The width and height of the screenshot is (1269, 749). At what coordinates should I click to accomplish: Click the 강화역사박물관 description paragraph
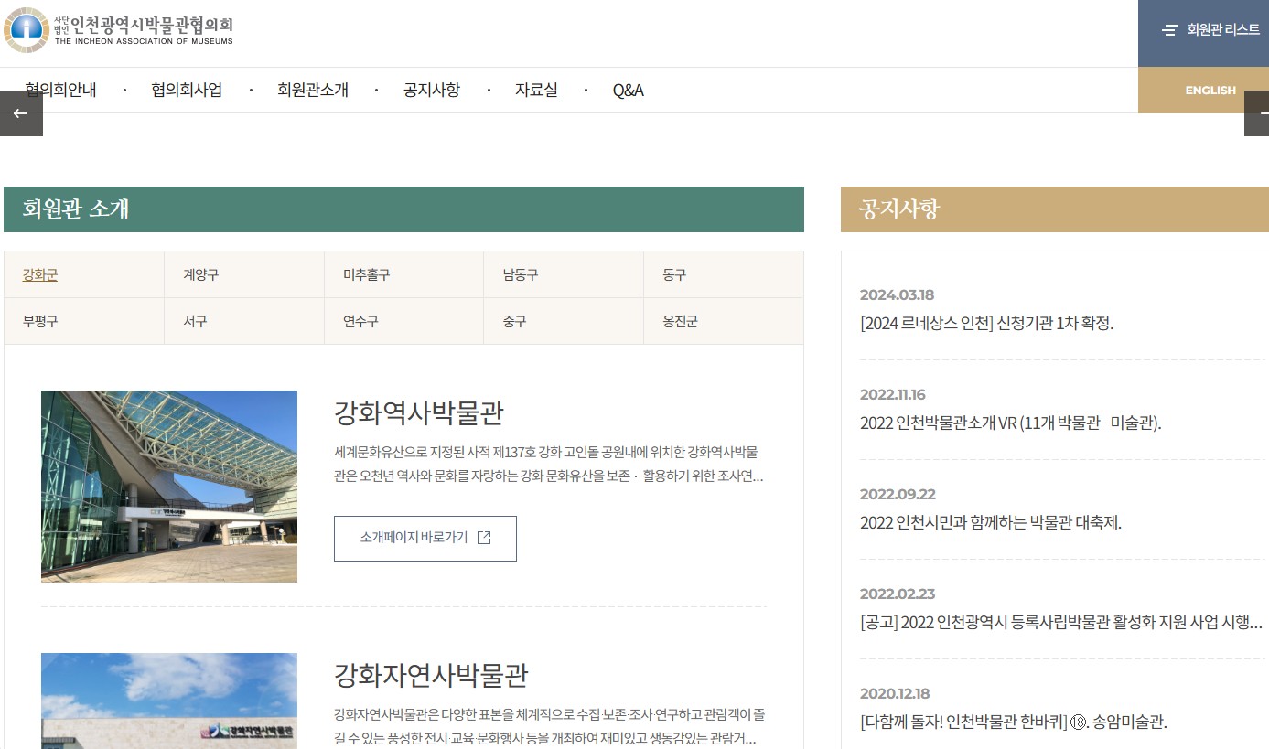pos(549,464)
